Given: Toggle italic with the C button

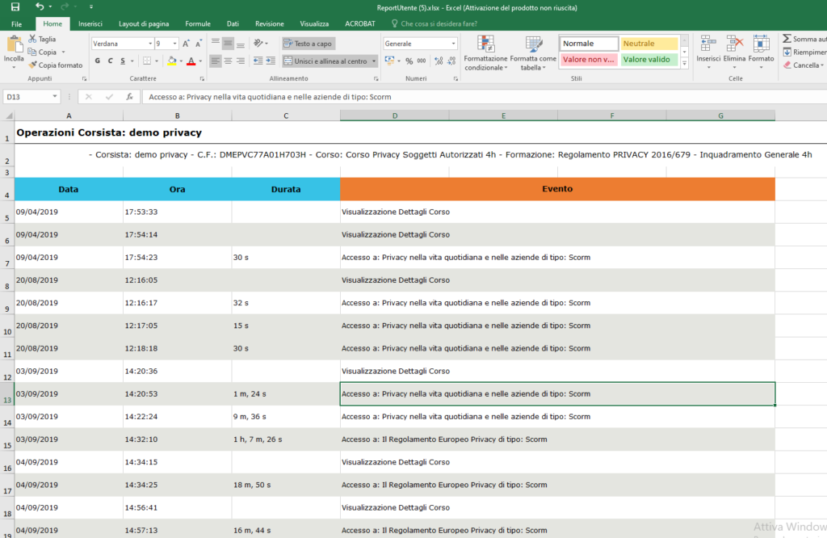Looking at the screenshot, I should pos(110,61).
